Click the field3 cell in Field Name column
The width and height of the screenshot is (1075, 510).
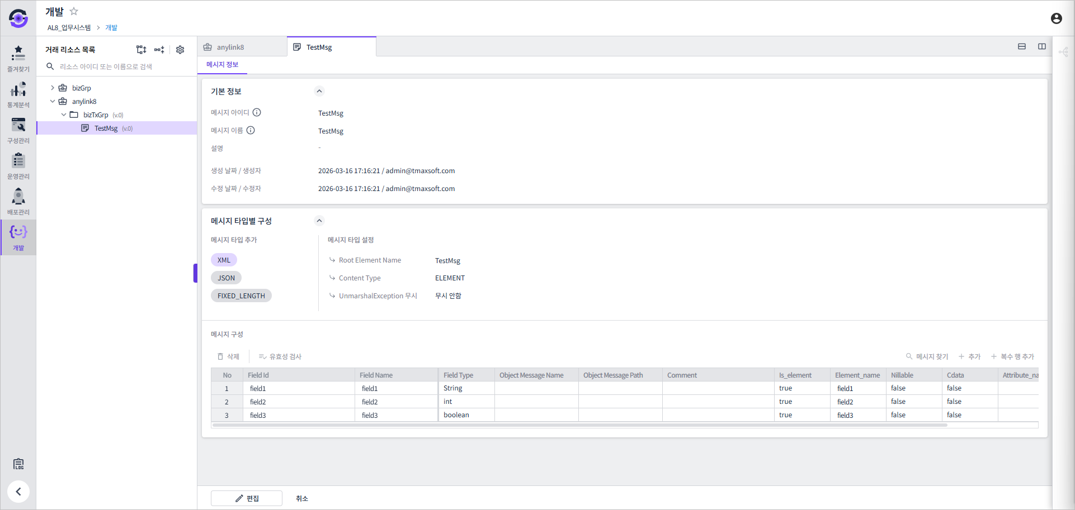pyautogui.click(x=397, y=415)
